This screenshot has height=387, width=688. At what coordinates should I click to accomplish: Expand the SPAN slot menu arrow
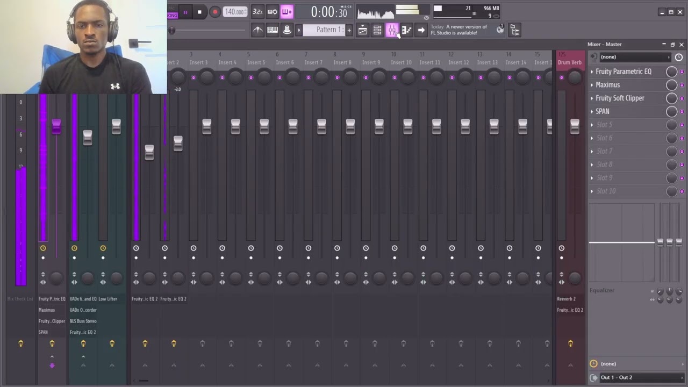coord(592,112)
